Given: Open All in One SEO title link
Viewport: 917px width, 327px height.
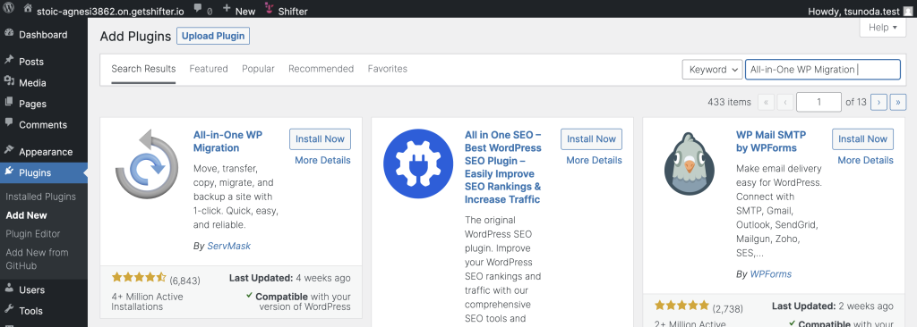Looking at the screenshot, I should [503, 167].
